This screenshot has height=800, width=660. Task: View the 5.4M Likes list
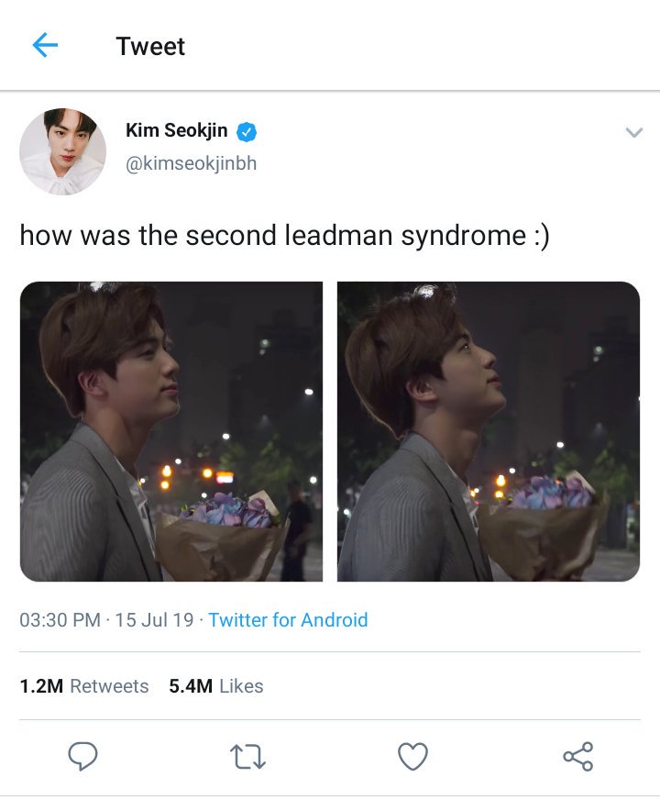click(x=216, y=686)
